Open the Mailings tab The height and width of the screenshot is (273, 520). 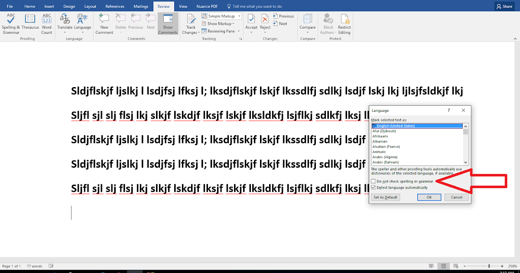tap(140, 6)
